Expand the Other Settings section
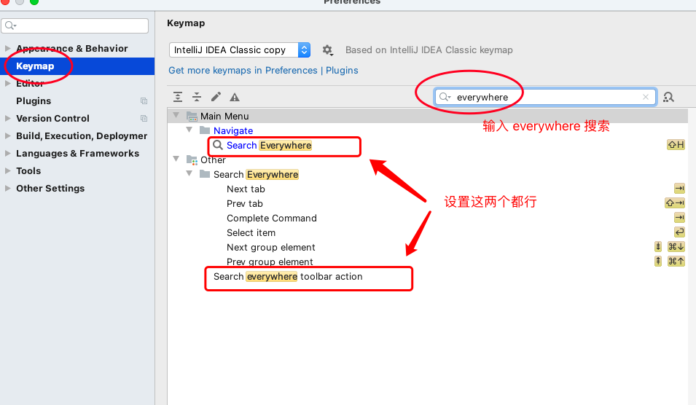Viewport: 696px width, 405px height. tap(7, 188)
